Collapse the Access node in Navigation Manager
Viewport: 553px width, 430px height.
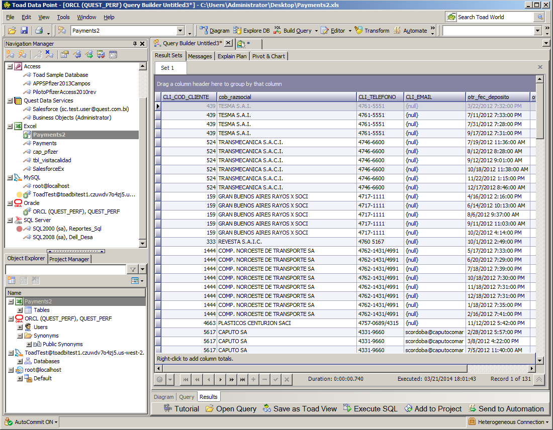click(x=10, y=67)
